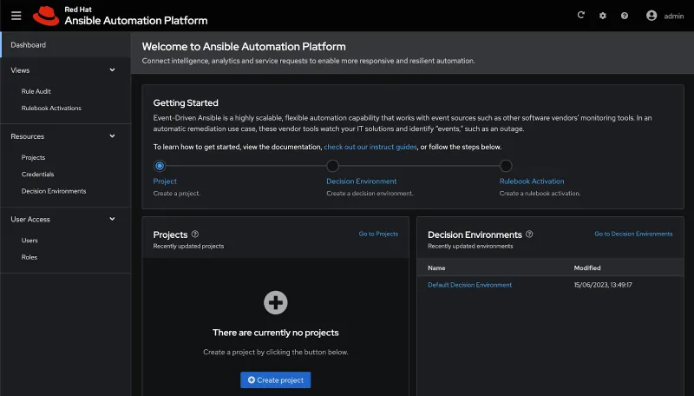This screenshot has height=396, width=694.
Task: Click the admin user avatar icon
Action: click(x=651, y=16)
